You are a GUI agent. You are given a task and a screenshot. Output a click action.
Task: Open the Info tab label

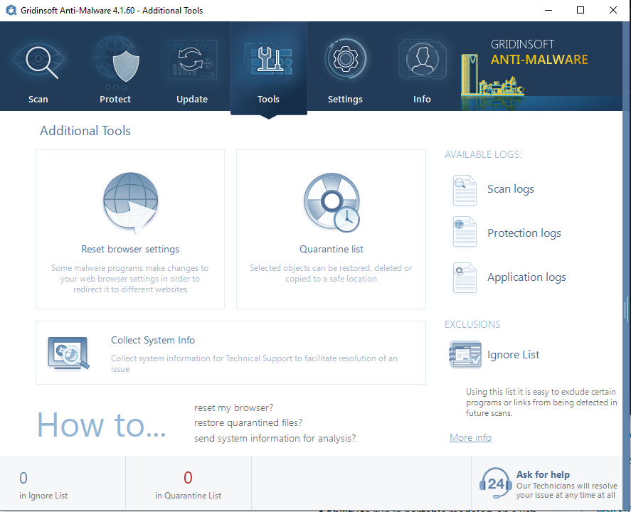click(422, 100)
